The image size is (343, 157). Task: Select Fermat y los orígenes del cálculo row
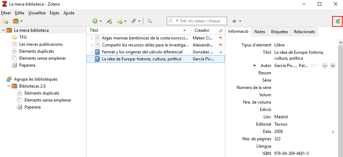tap(156, 52)
